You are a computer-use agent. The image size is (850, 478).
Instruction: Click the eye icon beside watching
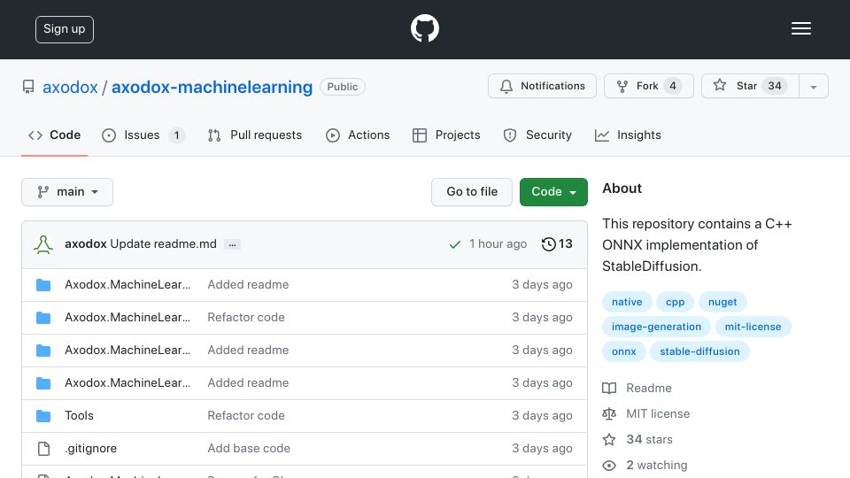click(x=609, y=466)
